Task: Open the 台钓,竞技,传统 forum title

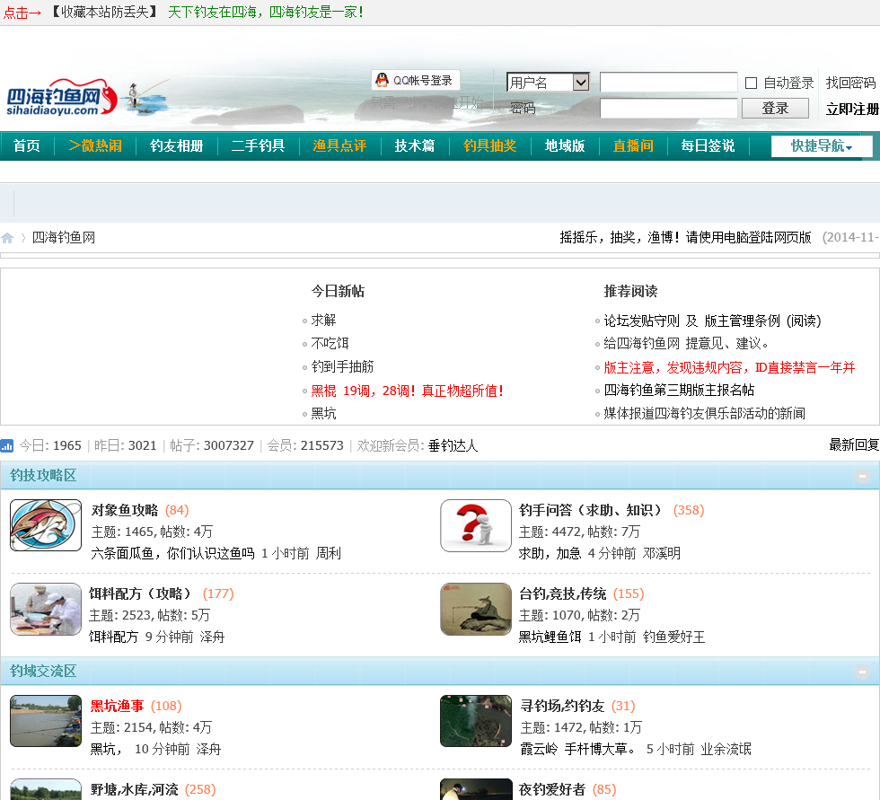Action: [562, 594]
